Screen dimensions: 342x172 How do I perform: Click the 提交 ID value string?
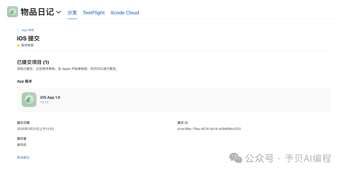[209, 129]
